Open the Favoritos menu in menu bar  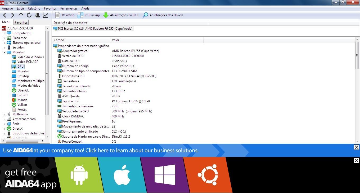click(x=50, y=8)
